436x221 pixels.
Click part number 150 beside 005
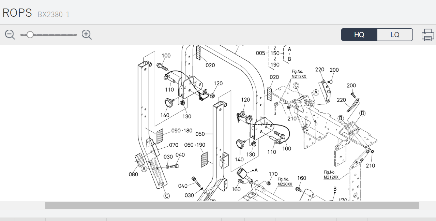coord(275,53)
